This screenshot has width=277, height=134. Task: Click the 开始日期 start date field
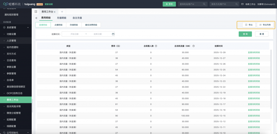pos(74,34)
